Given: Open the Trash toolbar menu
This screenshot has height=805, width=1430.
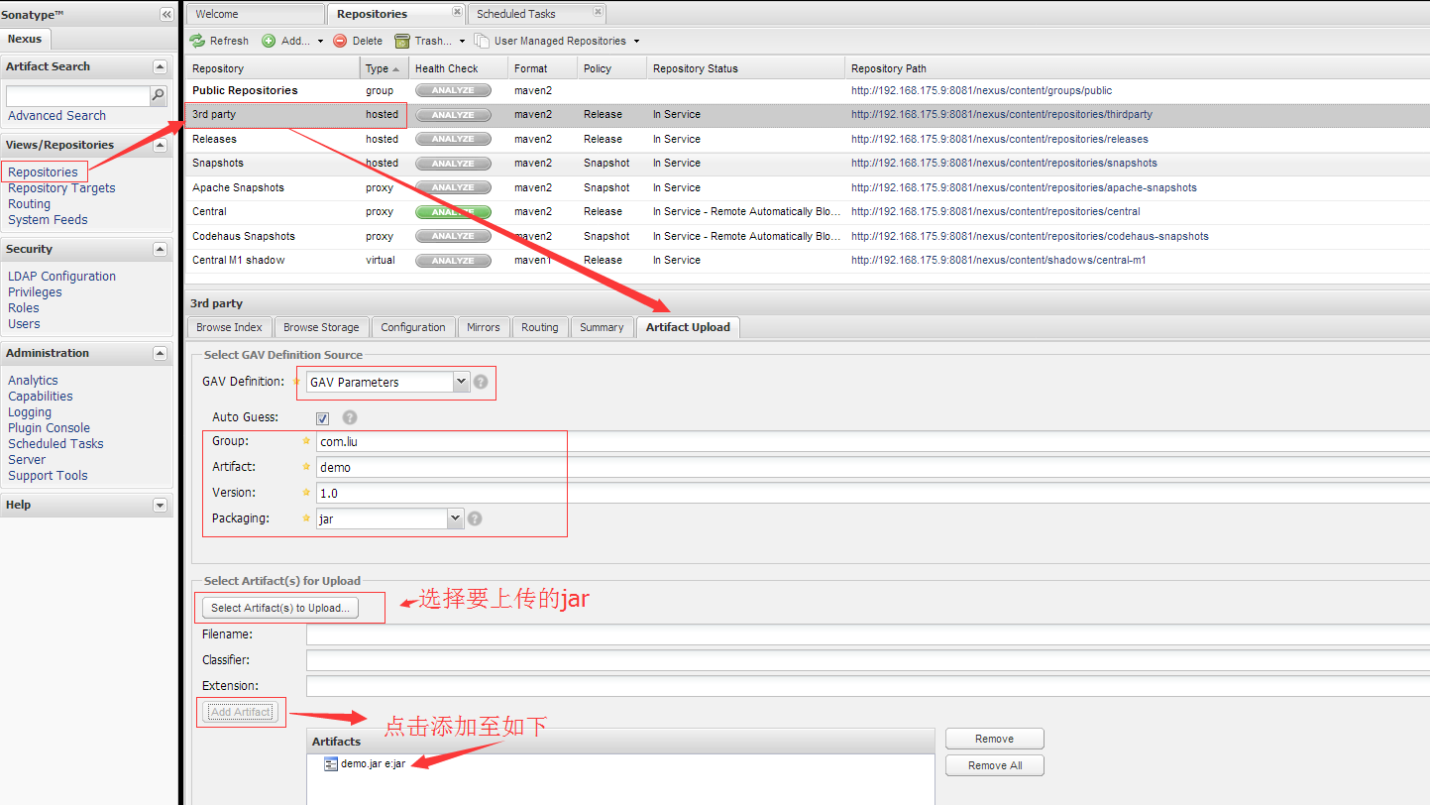Looking at the screenshot, I should 430,41.
